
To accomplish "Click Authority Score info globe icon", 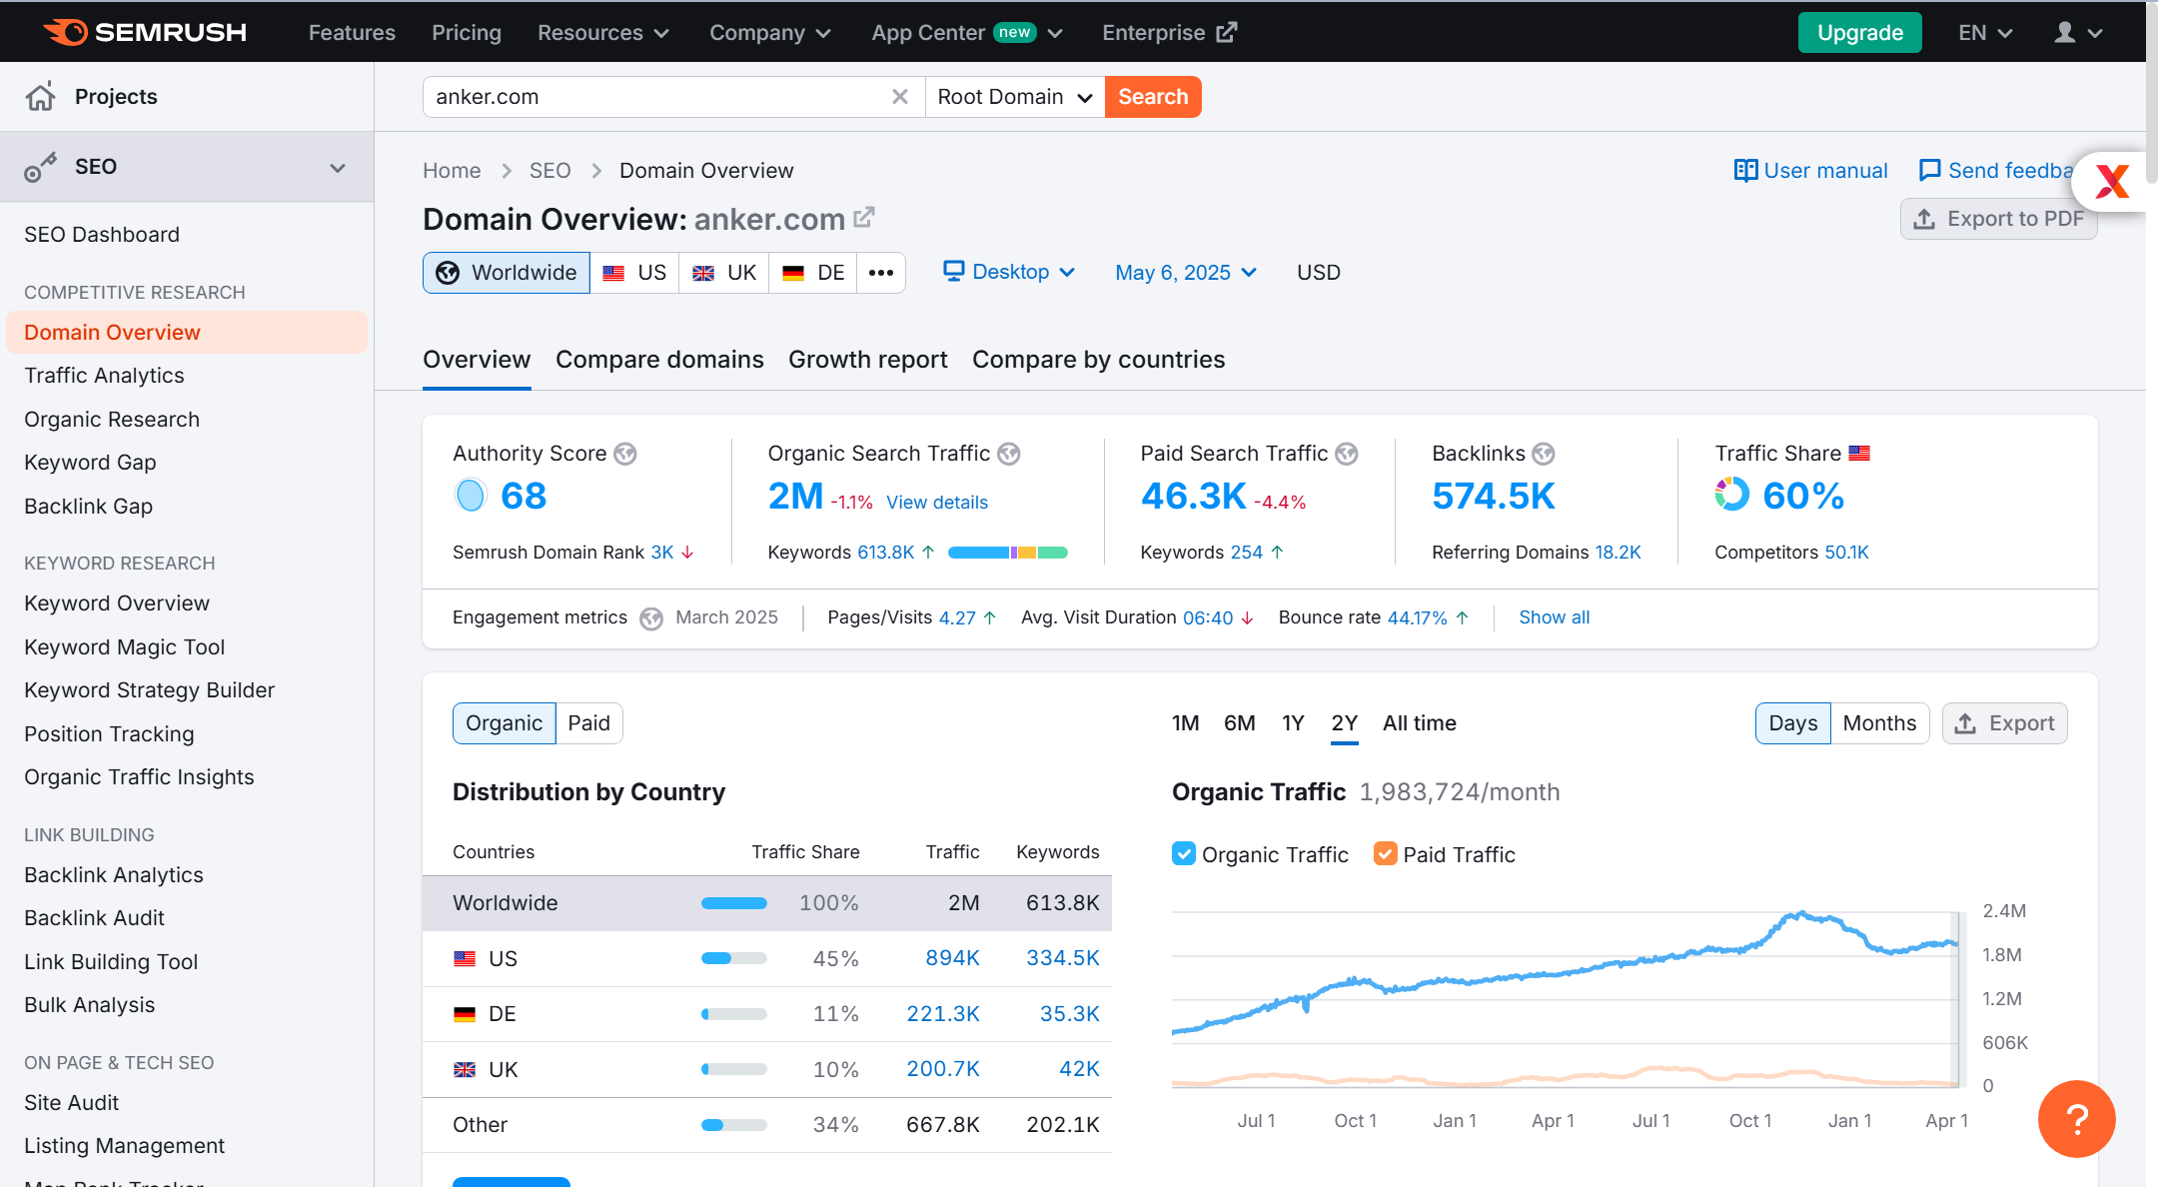I will [x=625, y=454].
